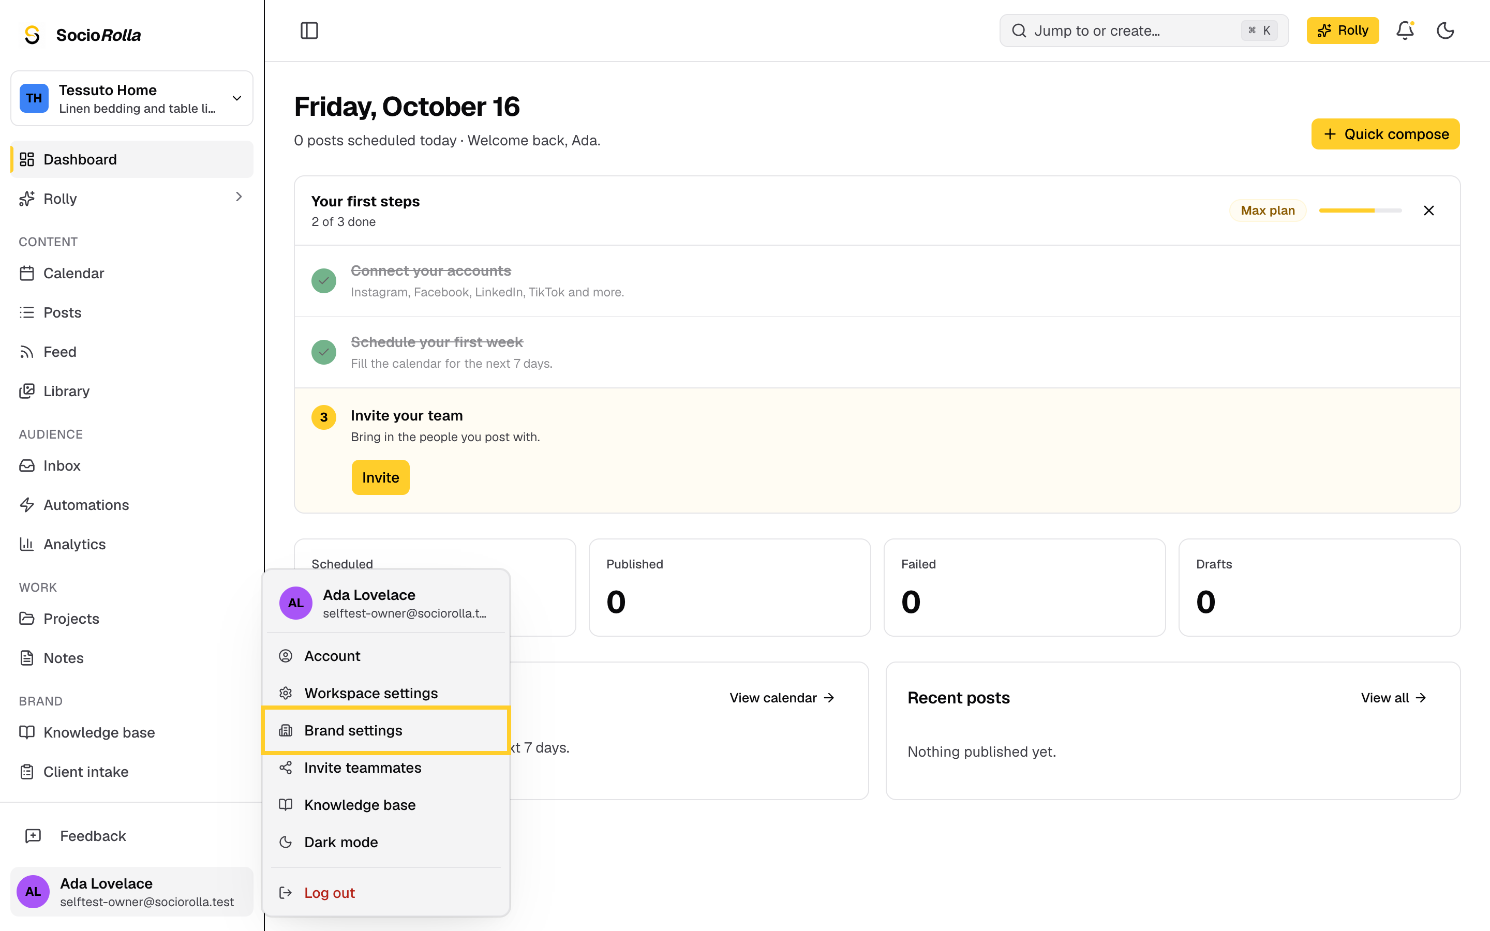Choose Brand settings in the user menu
This screenshot has height=931, width=1490.
(385, 730)
